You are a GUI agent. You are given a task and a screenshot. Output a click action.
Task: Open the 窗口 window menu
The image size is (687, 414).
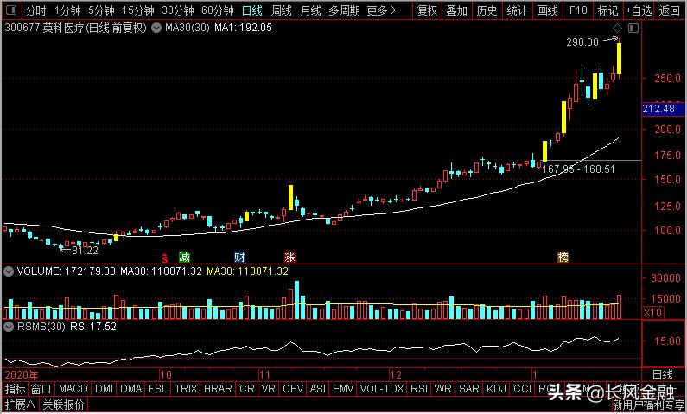[x=41, y=389]
